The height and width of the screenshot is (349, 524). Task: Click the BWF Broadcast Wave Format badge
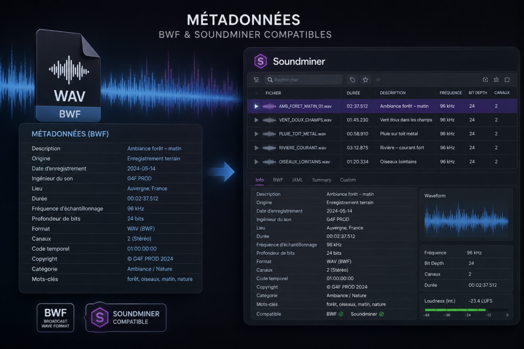pos(55,318)
